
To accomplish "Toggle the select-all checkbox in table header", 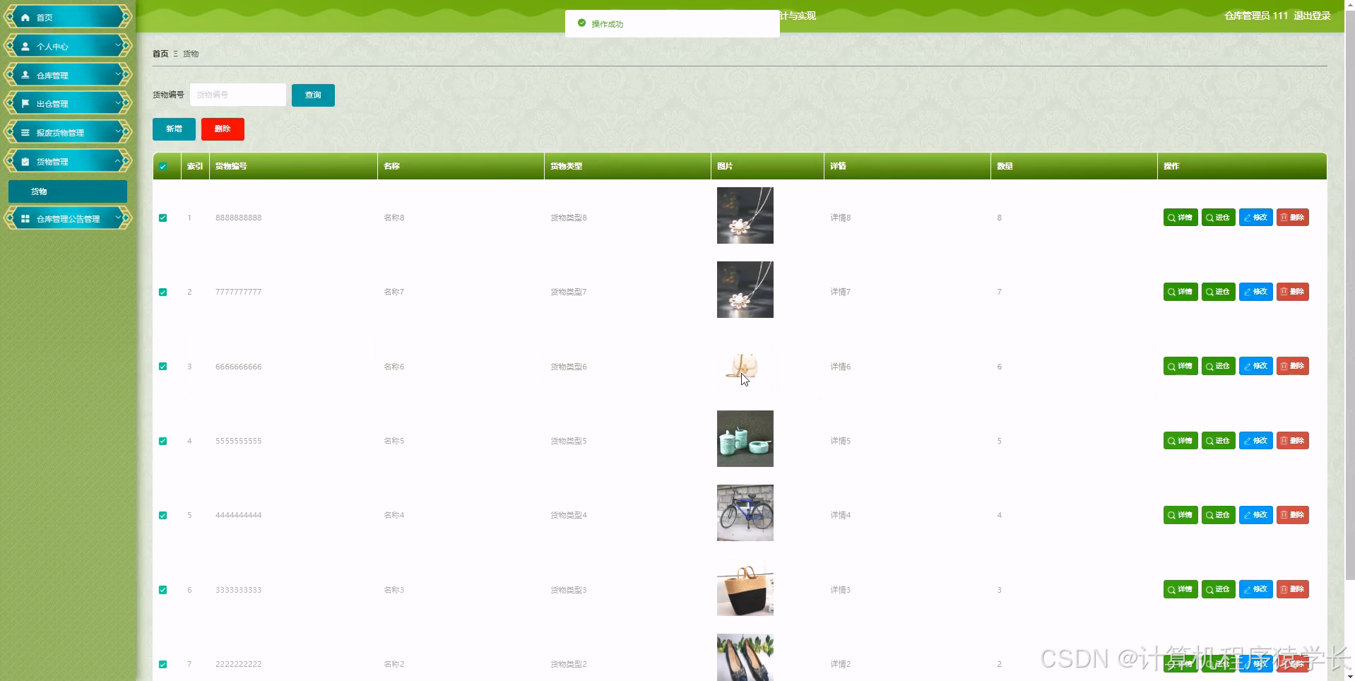I will tap(163, 167).
